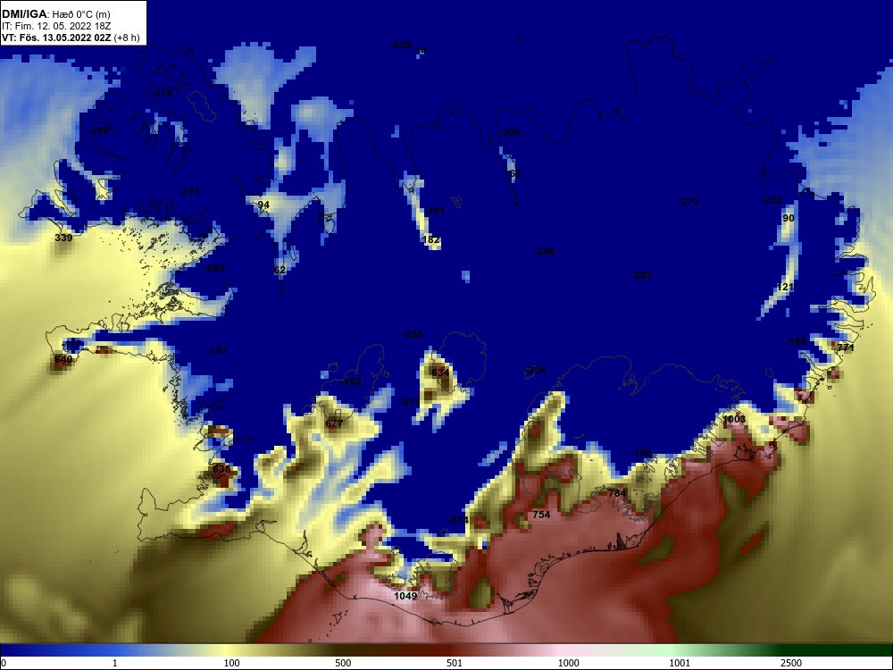Click the 90 value in the east
This screenshot has height=670, width=893.
(789, 218)
